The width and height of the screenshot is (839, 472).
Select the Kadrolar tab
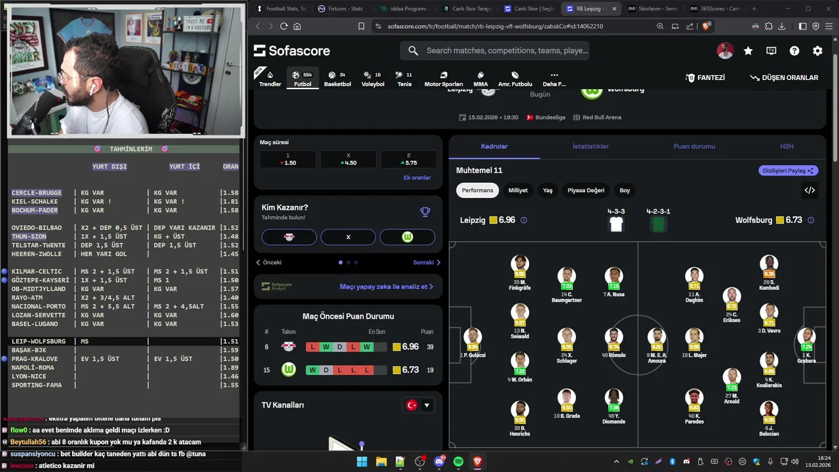[494, 146]
